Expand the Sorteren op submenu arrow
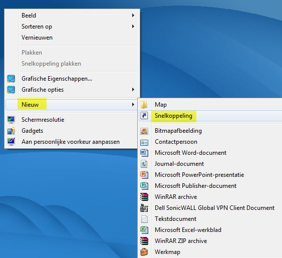Screen dimensions: 282x258 point(133,27)
